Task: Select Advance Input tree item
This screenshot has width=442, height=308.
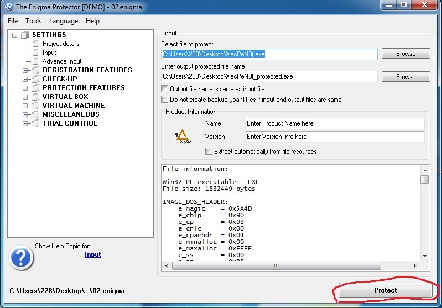Action: pos(62,61)
